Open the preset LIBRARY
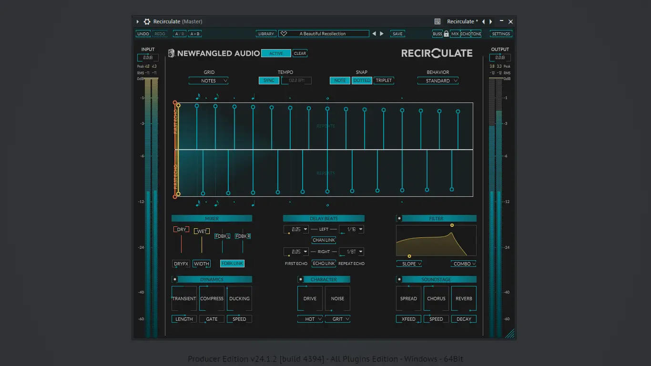Screen dimensions: 651x366 266,33
